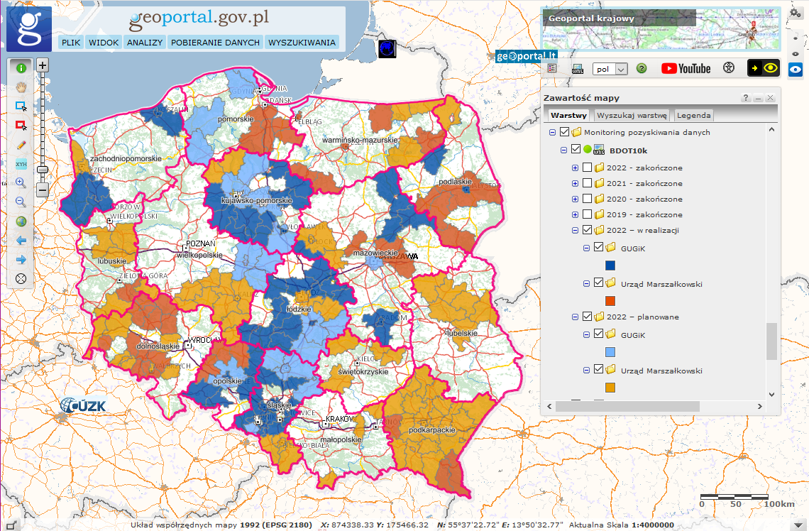Click the POBIERANIE DANYCH menu button
Screen dimensions: 809x531
tap(215, 43)
